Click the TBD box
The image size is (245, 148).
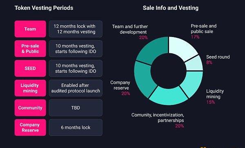tap(76, 108)
